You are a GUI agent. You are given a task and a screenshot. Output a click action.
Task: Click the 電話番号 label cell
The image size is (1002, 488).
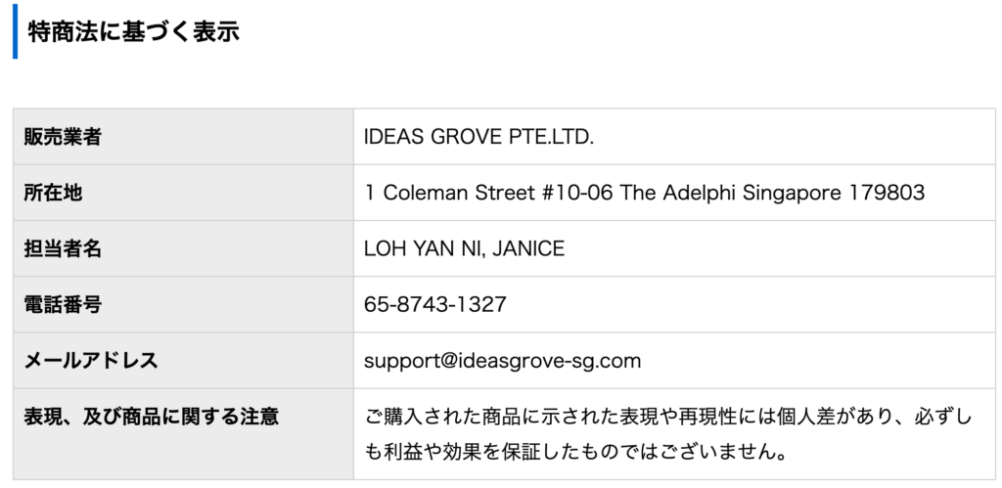pos(183,304)
